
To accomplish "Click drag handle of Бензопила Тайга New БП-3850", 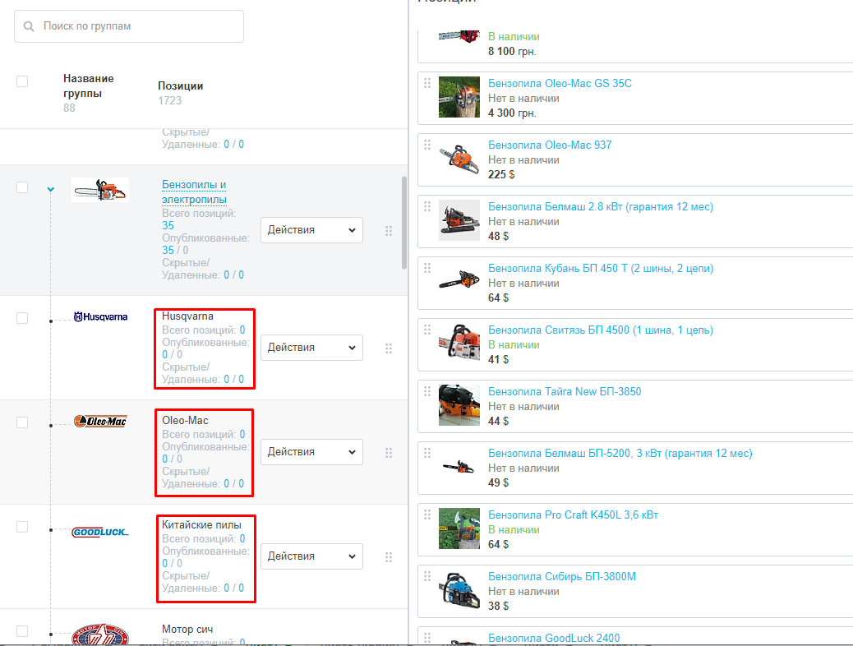I will click(427, 391).
